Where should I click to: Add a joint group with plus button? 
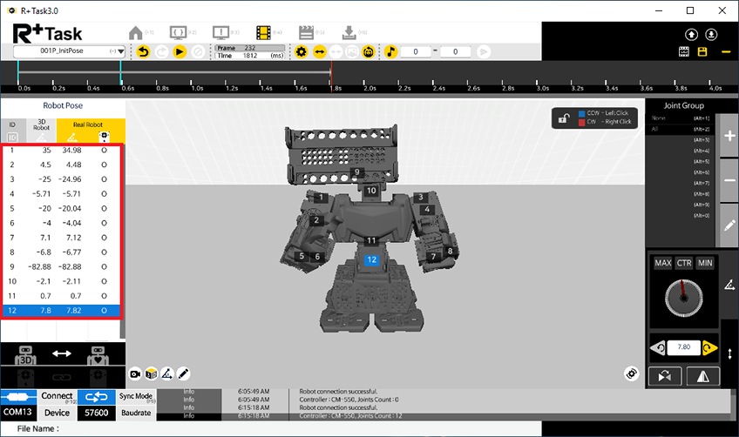[x=729, y=137]
